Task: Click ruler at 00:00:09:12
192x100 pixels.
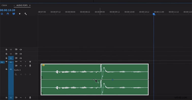Action: point(115,12)
